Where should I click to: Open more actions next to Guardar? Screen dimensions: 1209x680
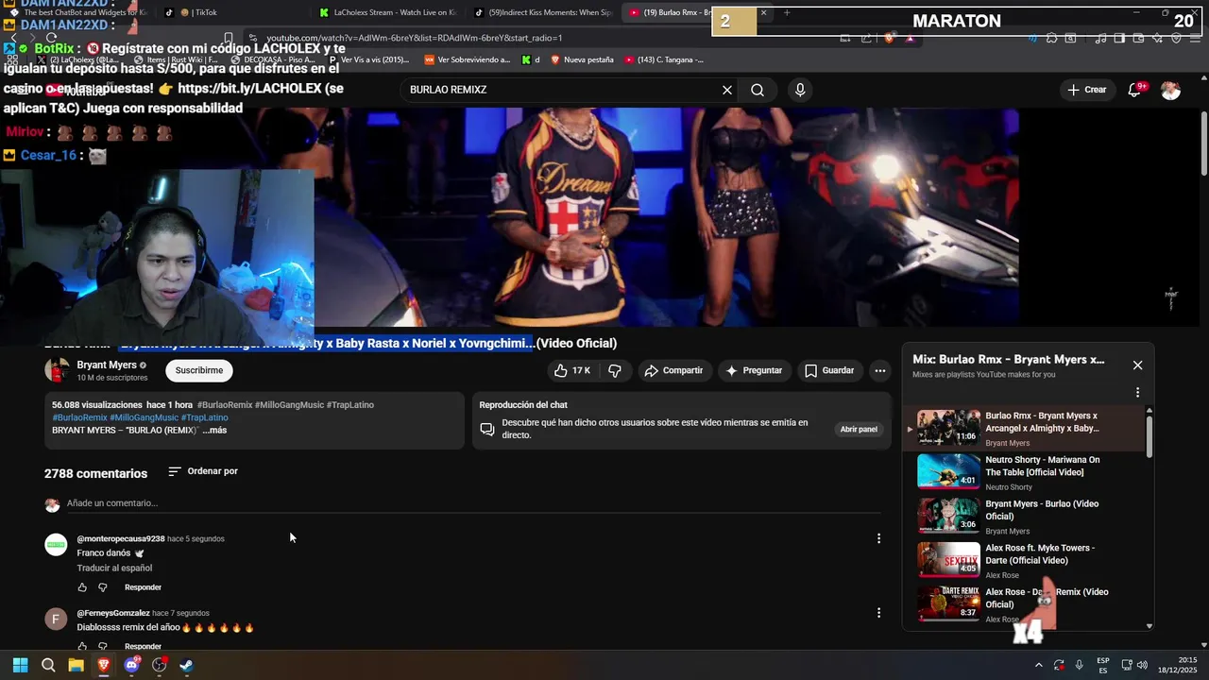(x=880, y=370)
